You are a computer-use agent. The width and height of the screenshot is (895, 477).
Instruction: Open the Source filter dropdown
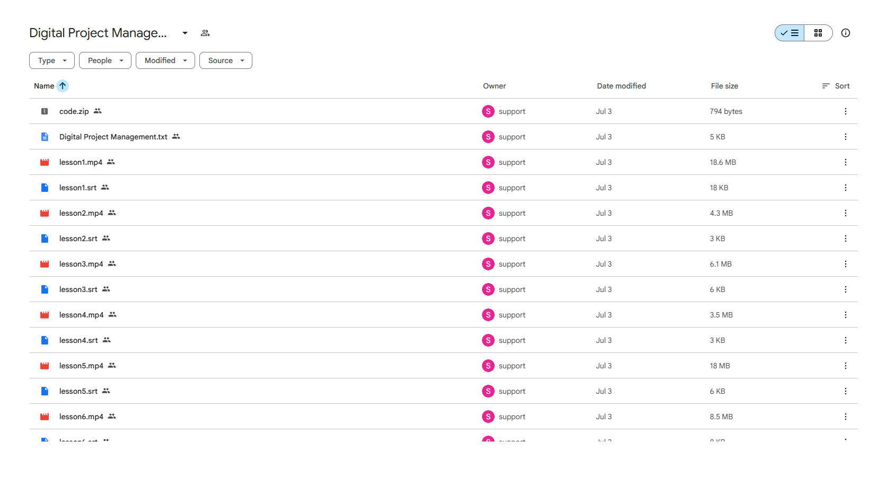pos(226,60)
